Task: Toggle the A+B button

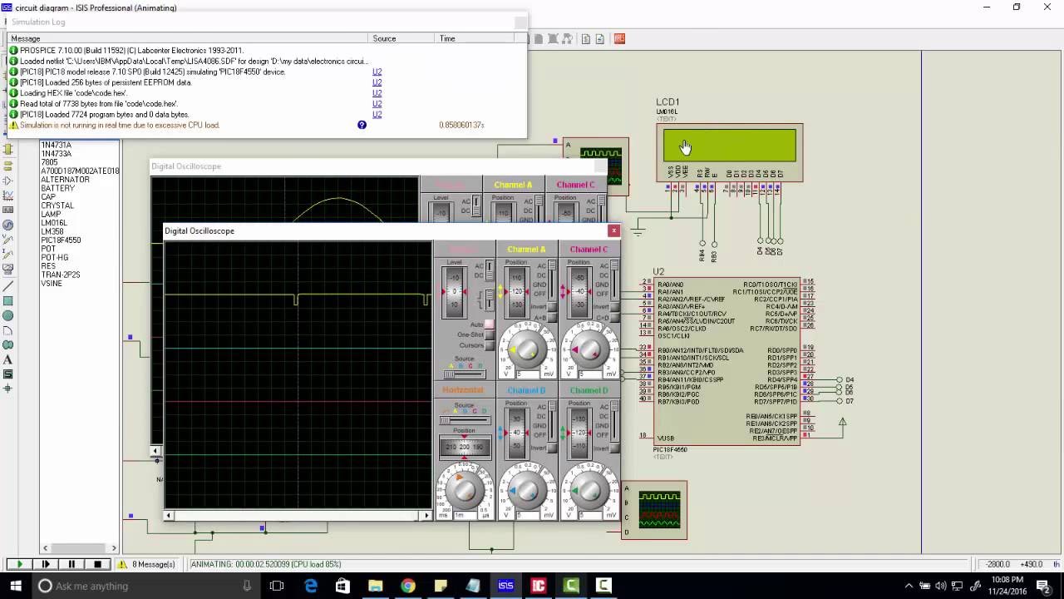Action: click(551, 318)
